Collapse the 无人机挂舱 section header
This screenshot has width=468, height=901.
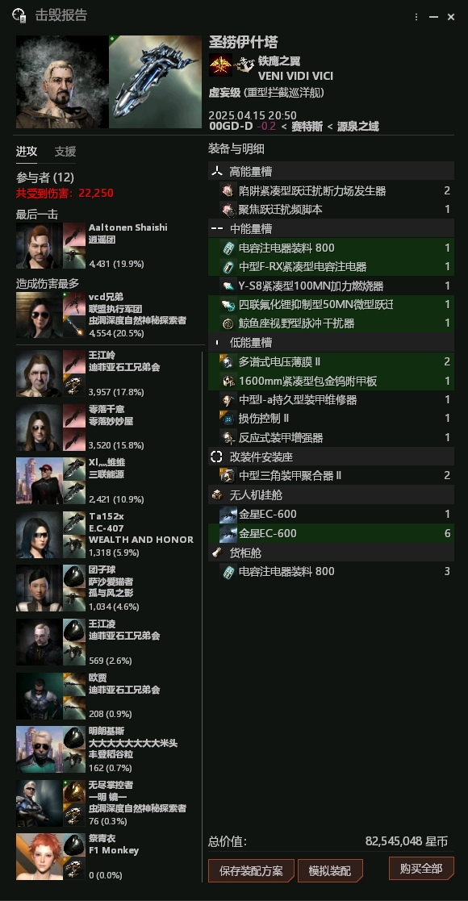tap(331, 494)
